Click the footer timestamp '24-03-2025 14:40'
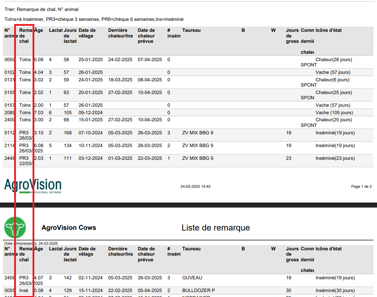 (195, 187)
